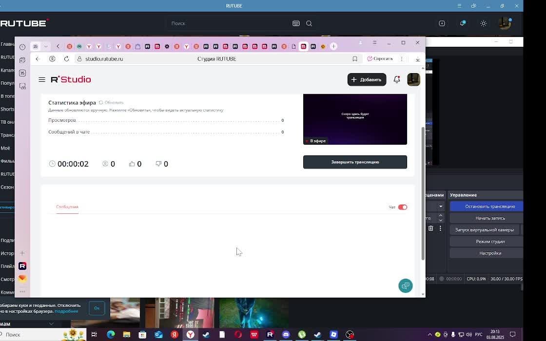
Task: Open the Yandex home button in toolbar
Action: (x=52, y=59)
